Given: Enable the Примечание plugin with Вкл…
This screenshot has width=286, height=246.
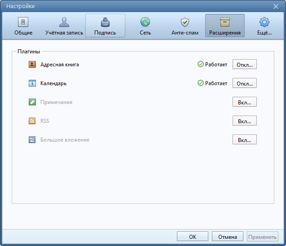Looking at the screenshot, I should pyautogui.click(x=245, y=102).
